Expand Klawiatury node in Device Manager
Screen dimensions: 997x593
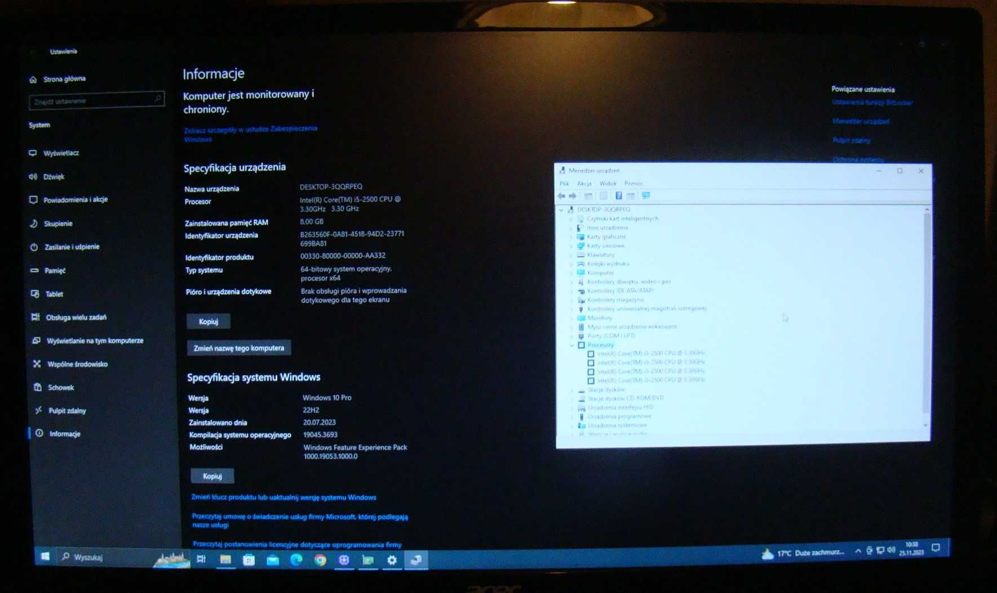tap(571, 255)
